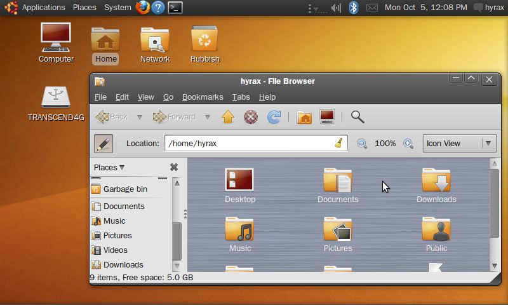
Task: Open the Bookmarks menu
Action: click(203, 97)
